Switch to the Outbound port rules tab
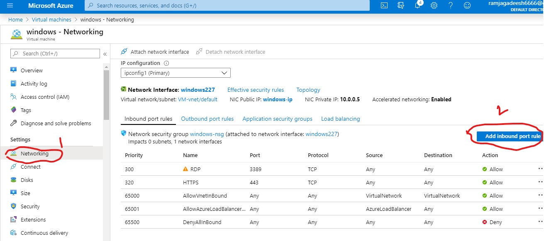The height and width of the screenshot is (241, 544). coord(207,119)
